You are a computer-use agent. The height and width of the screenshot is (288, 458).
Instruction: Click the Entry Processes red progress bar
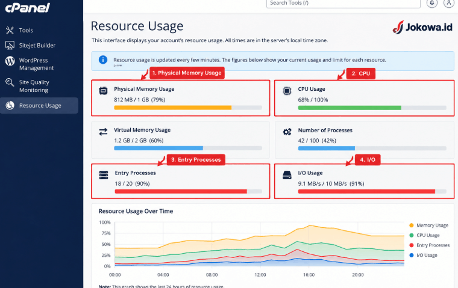pos(189,192)
